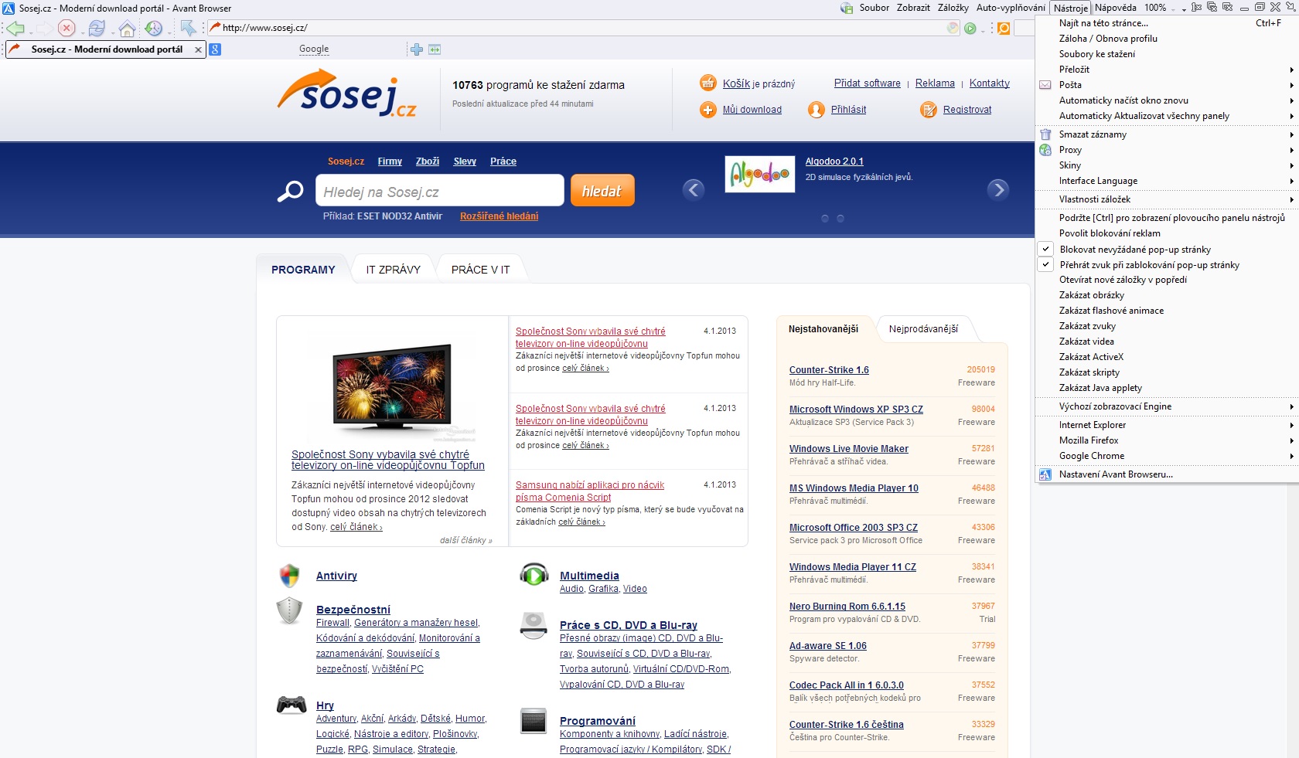1299x758 pixels.
Task: Click the shopping cart Košík icon
Action: [708, 83]
